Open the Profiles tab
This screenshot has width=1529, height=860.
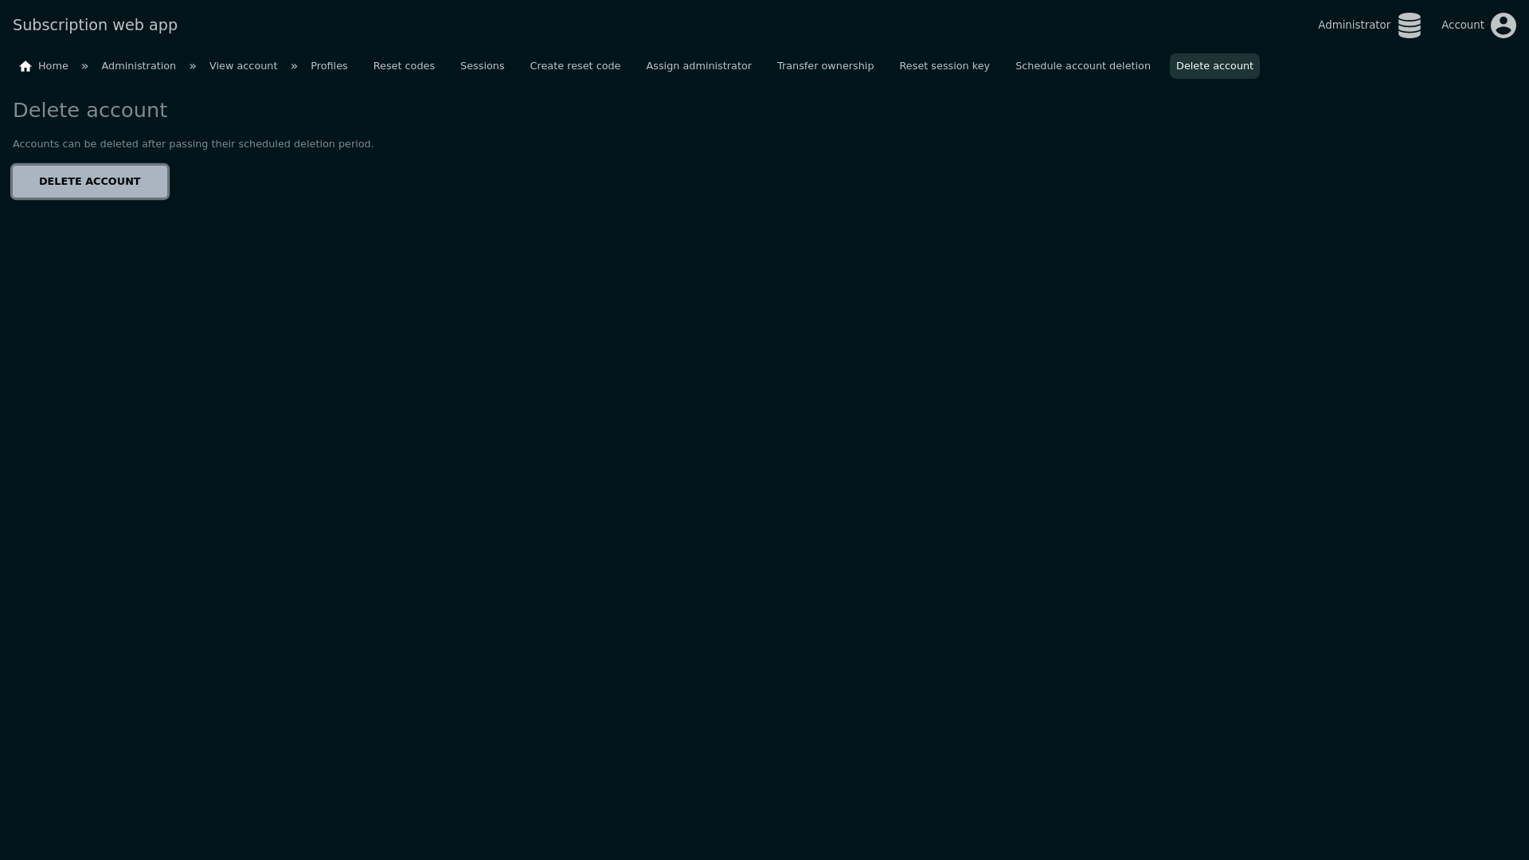329,66
